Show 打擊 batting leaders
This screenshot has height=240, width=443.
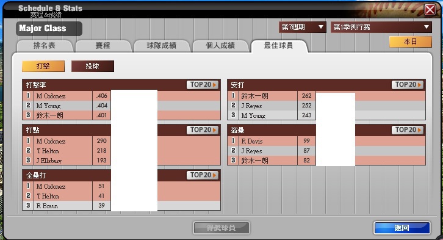(43, 66)
